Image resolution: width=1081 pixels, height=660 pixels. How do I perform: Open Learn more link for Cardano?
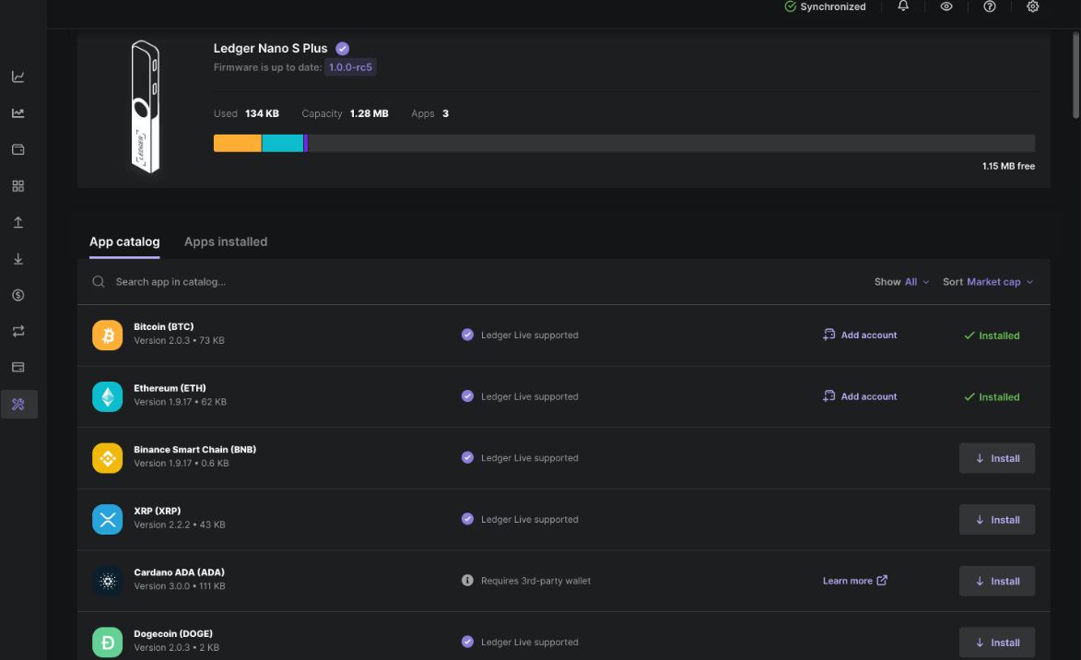pyautogui.click(x=855, y=581)
